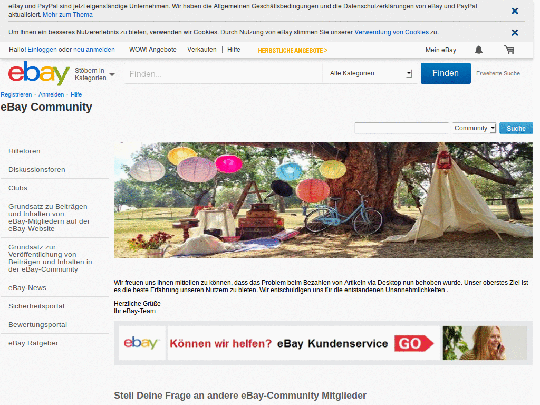Open the Community search scope dropdown

coord(474,128)
